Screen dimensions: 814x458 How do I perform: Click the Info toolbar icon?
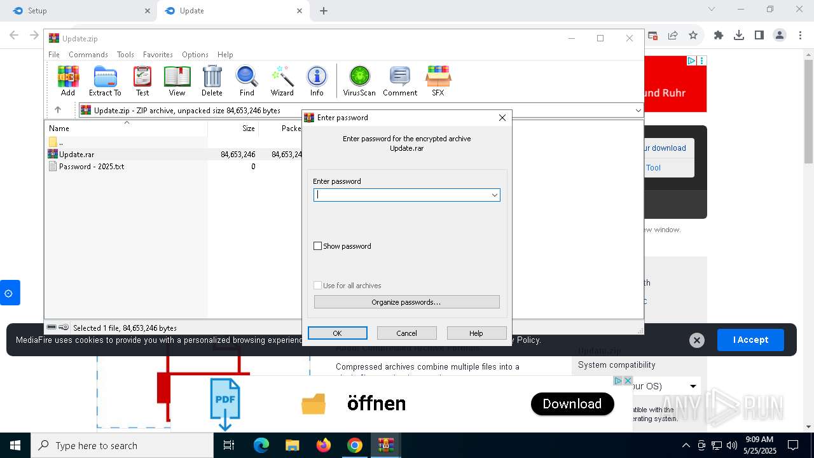317,81
